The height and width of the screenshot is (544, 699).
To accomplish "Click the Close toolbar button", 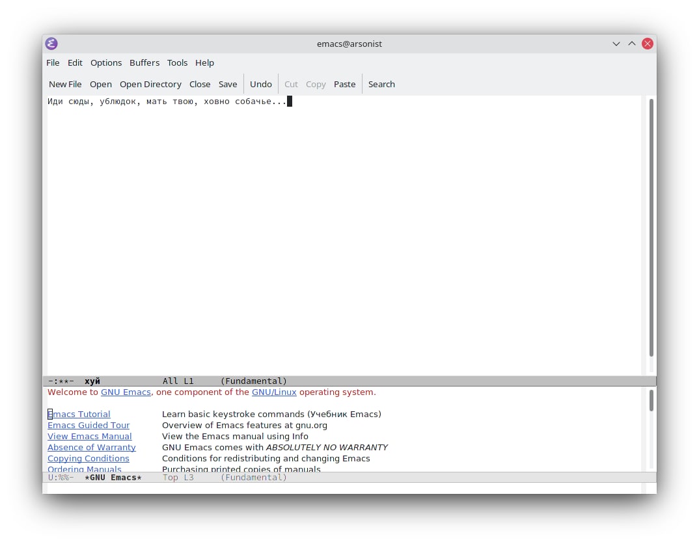I will (x=200, y=84).
